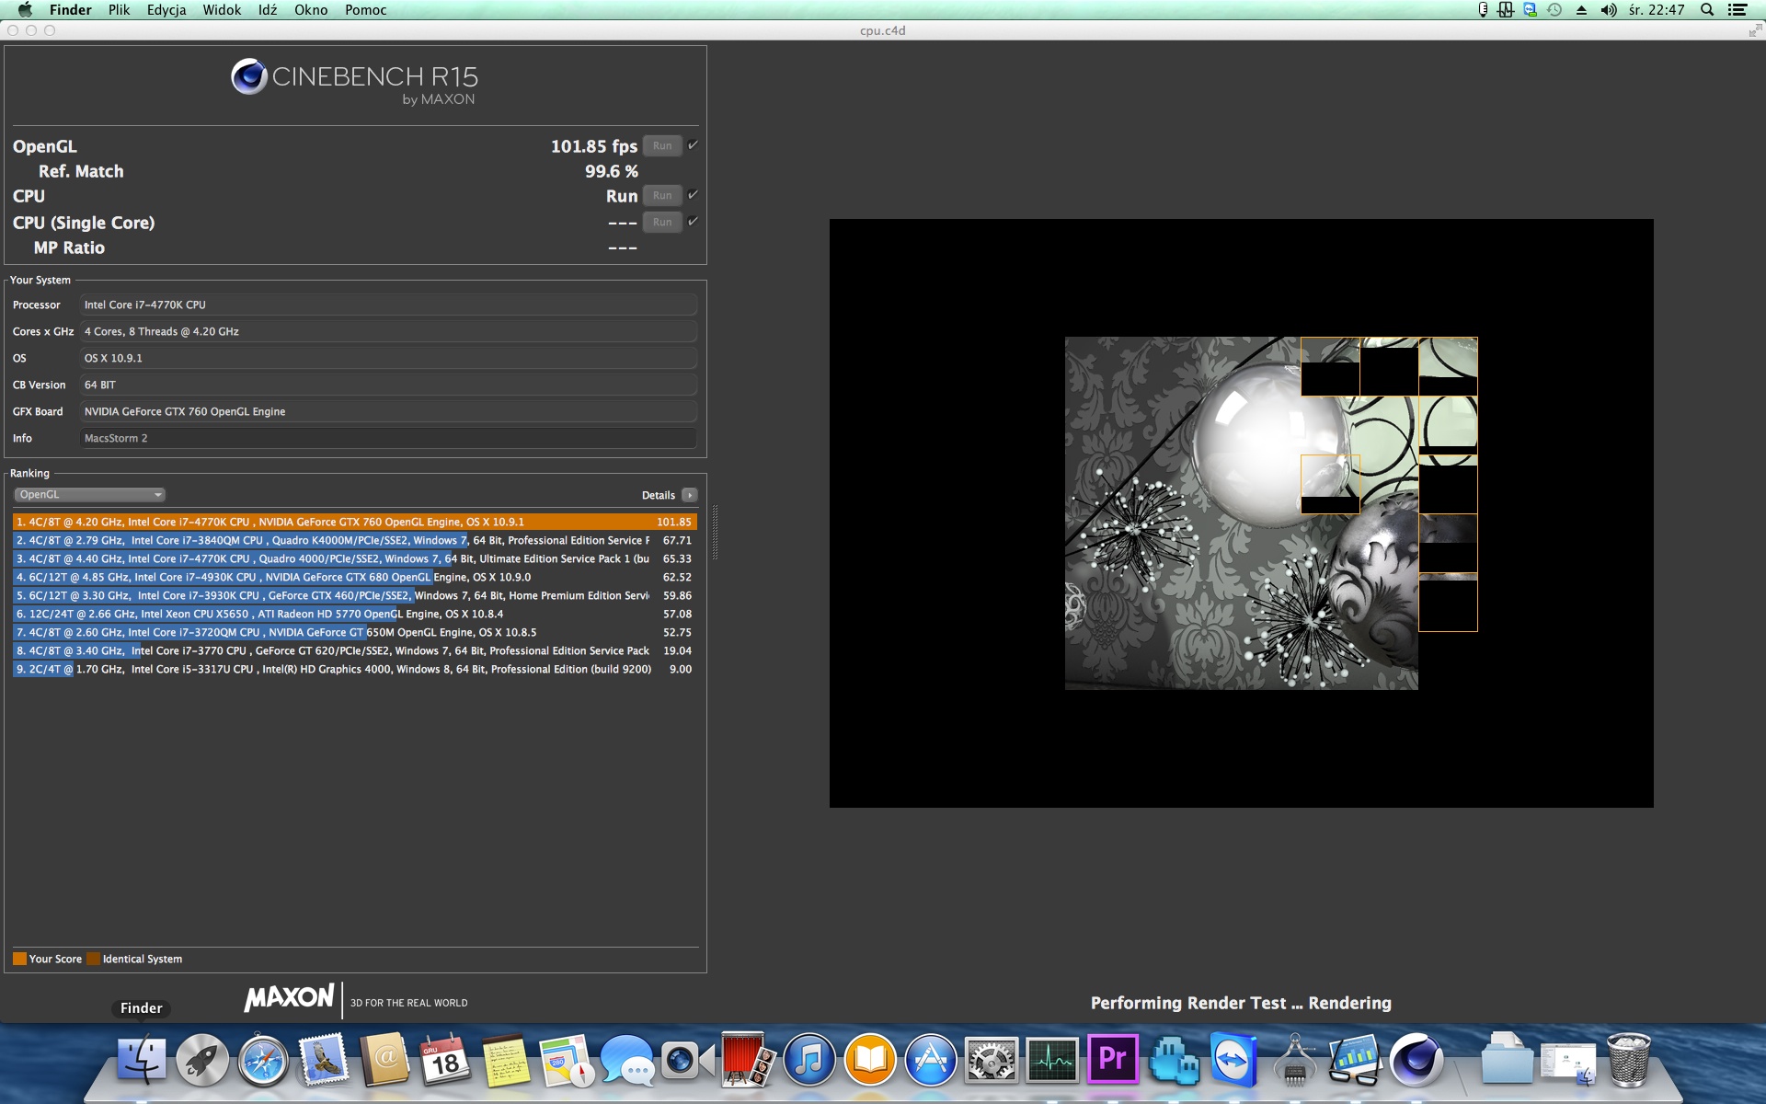Viewport: 1766px width, 1104px height.
Task: Open the Finder menu
Action: coord(70,10)
